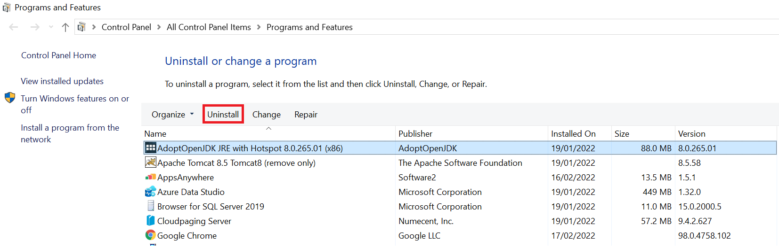Expand the recent locations dropdown arrow
779x248 pixels.
tap(51, 27)
